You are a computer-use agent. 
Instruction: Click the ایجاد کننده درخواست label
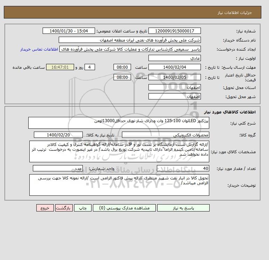tap(236, 49)
